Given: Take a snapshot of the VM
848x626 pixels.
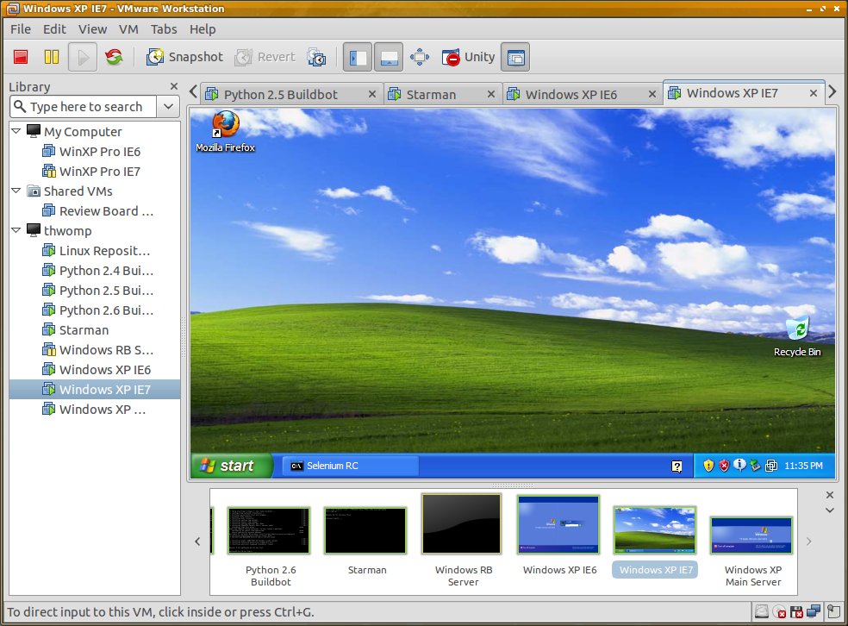Looking at the screenshot, I should [184, 57].
